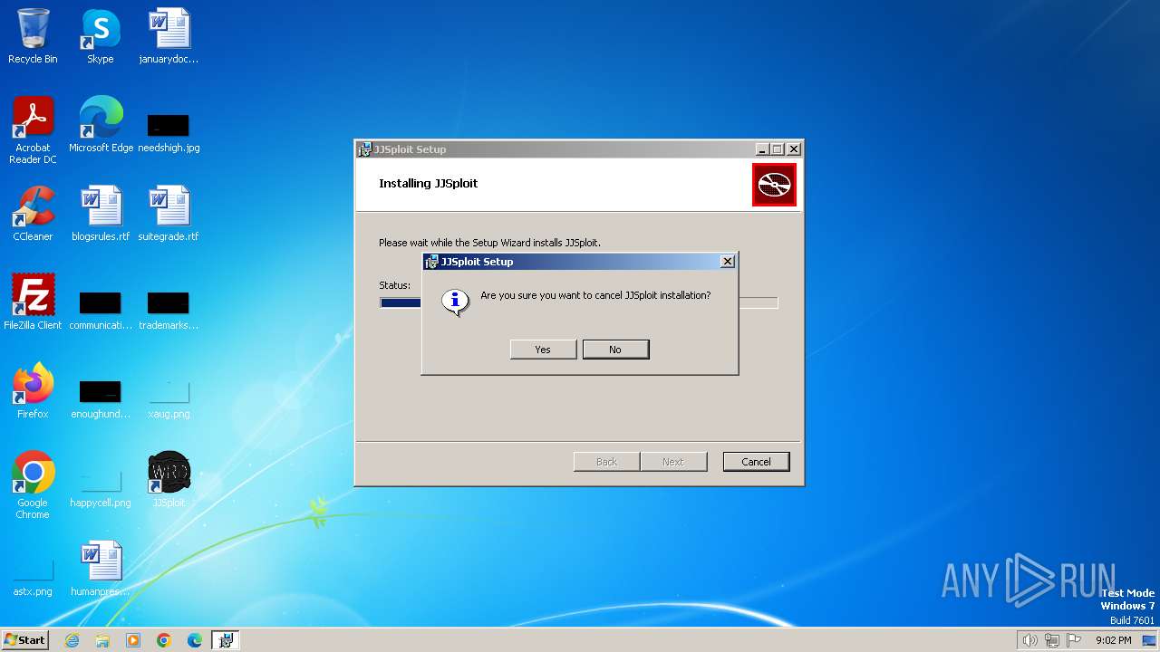Open the Action Center flag icon
The image size is (1160, 652).
1074,640
